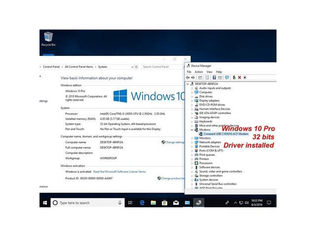Image resolution: width=316 pixels, height=237 pixels.
Task: Click the update driver icon in toolbar
Action: coord(234,78)
